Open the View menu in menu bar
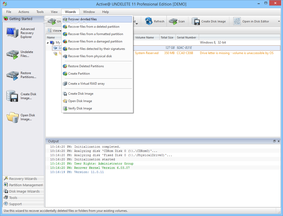This screenshot has height=216, width=283. (x=54, y=12)
